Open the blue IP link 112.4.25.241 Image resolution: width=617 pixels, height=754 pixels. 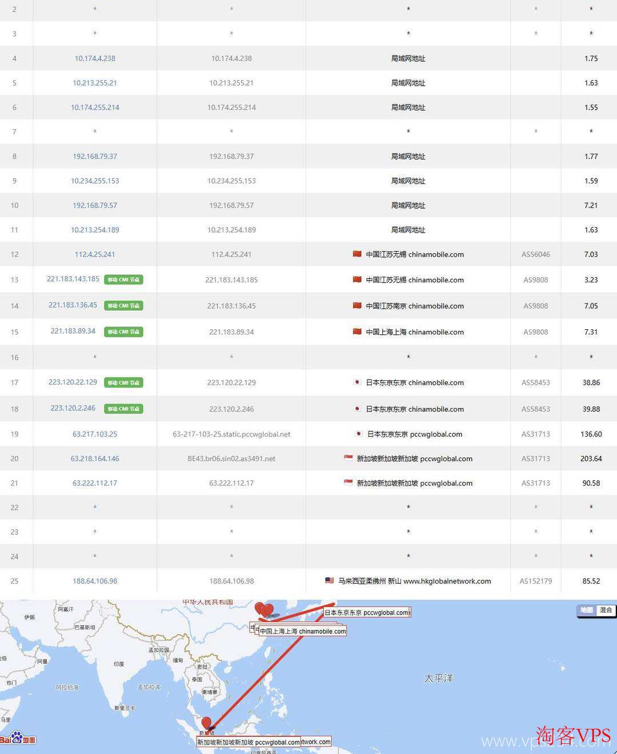pyautogui.click(x=95, y=254)
